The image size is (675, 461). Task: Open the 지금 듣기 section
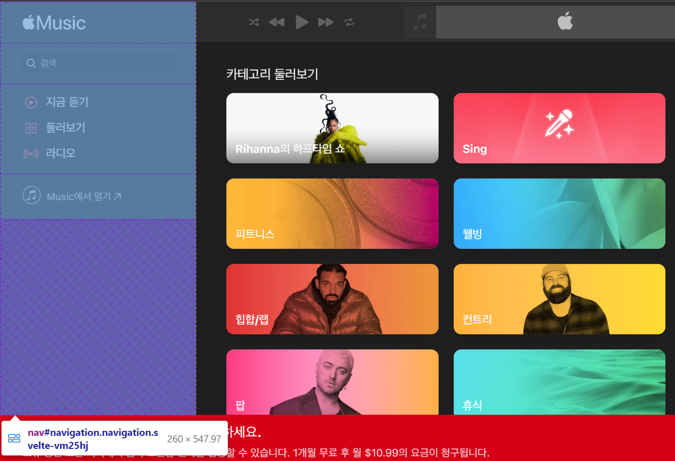67,102
